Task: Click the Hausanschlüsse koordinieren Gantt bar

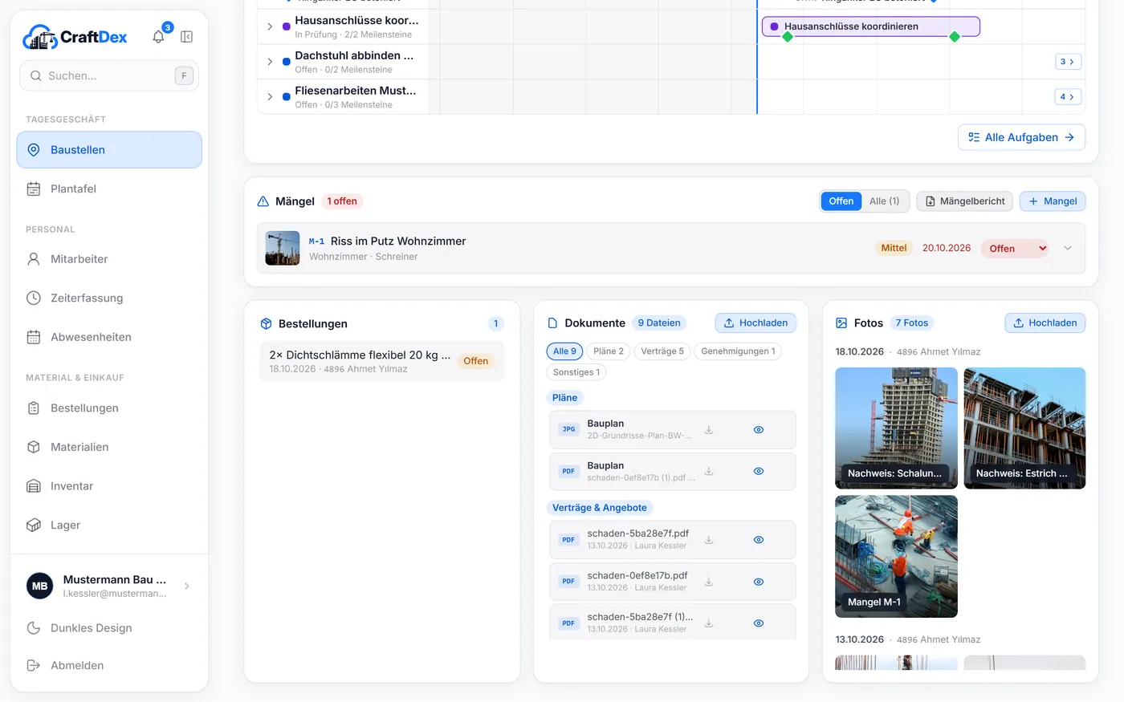Action: (x=870, y=26)
